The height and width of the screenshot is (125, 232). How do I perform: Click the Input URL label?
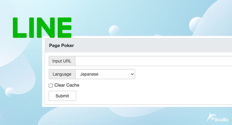(62, 61)
